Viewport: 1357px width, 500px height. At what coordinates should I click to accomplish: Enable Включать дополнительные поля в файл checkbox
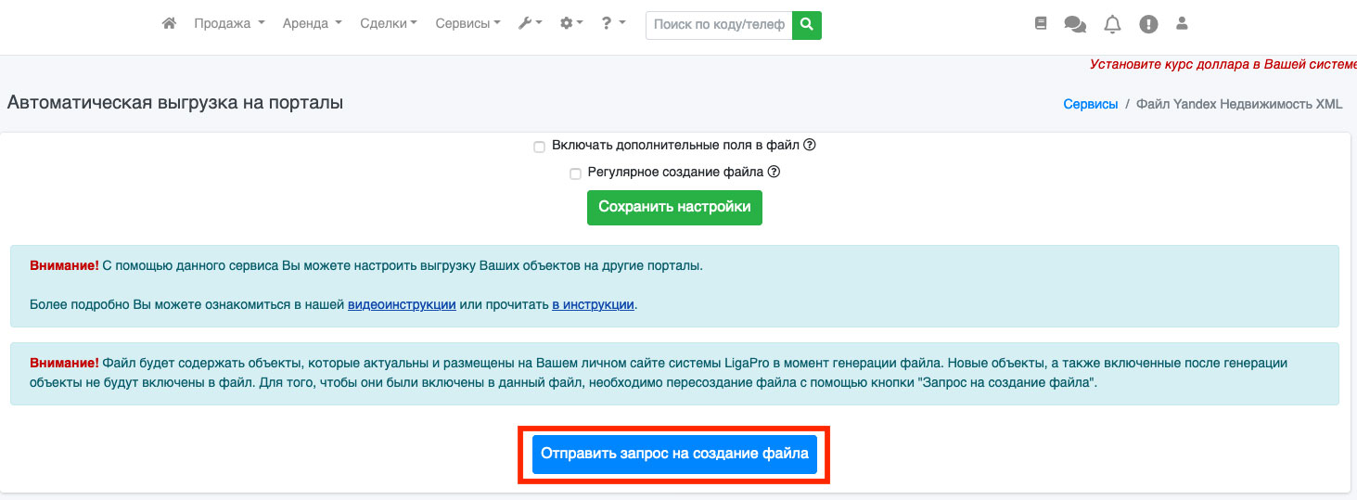pyautogui.click(x=539, y=147)
